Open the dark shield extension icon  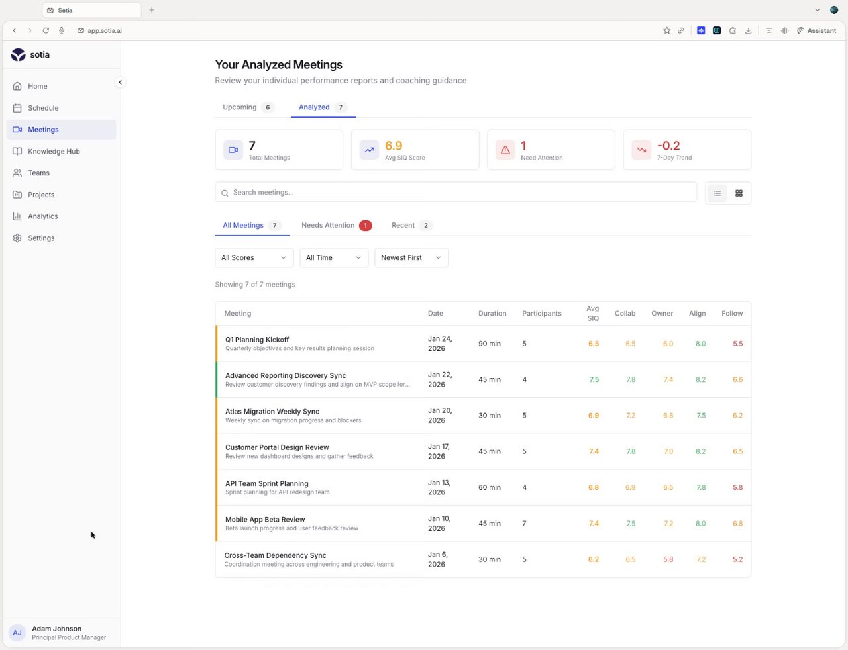point(717,30)
